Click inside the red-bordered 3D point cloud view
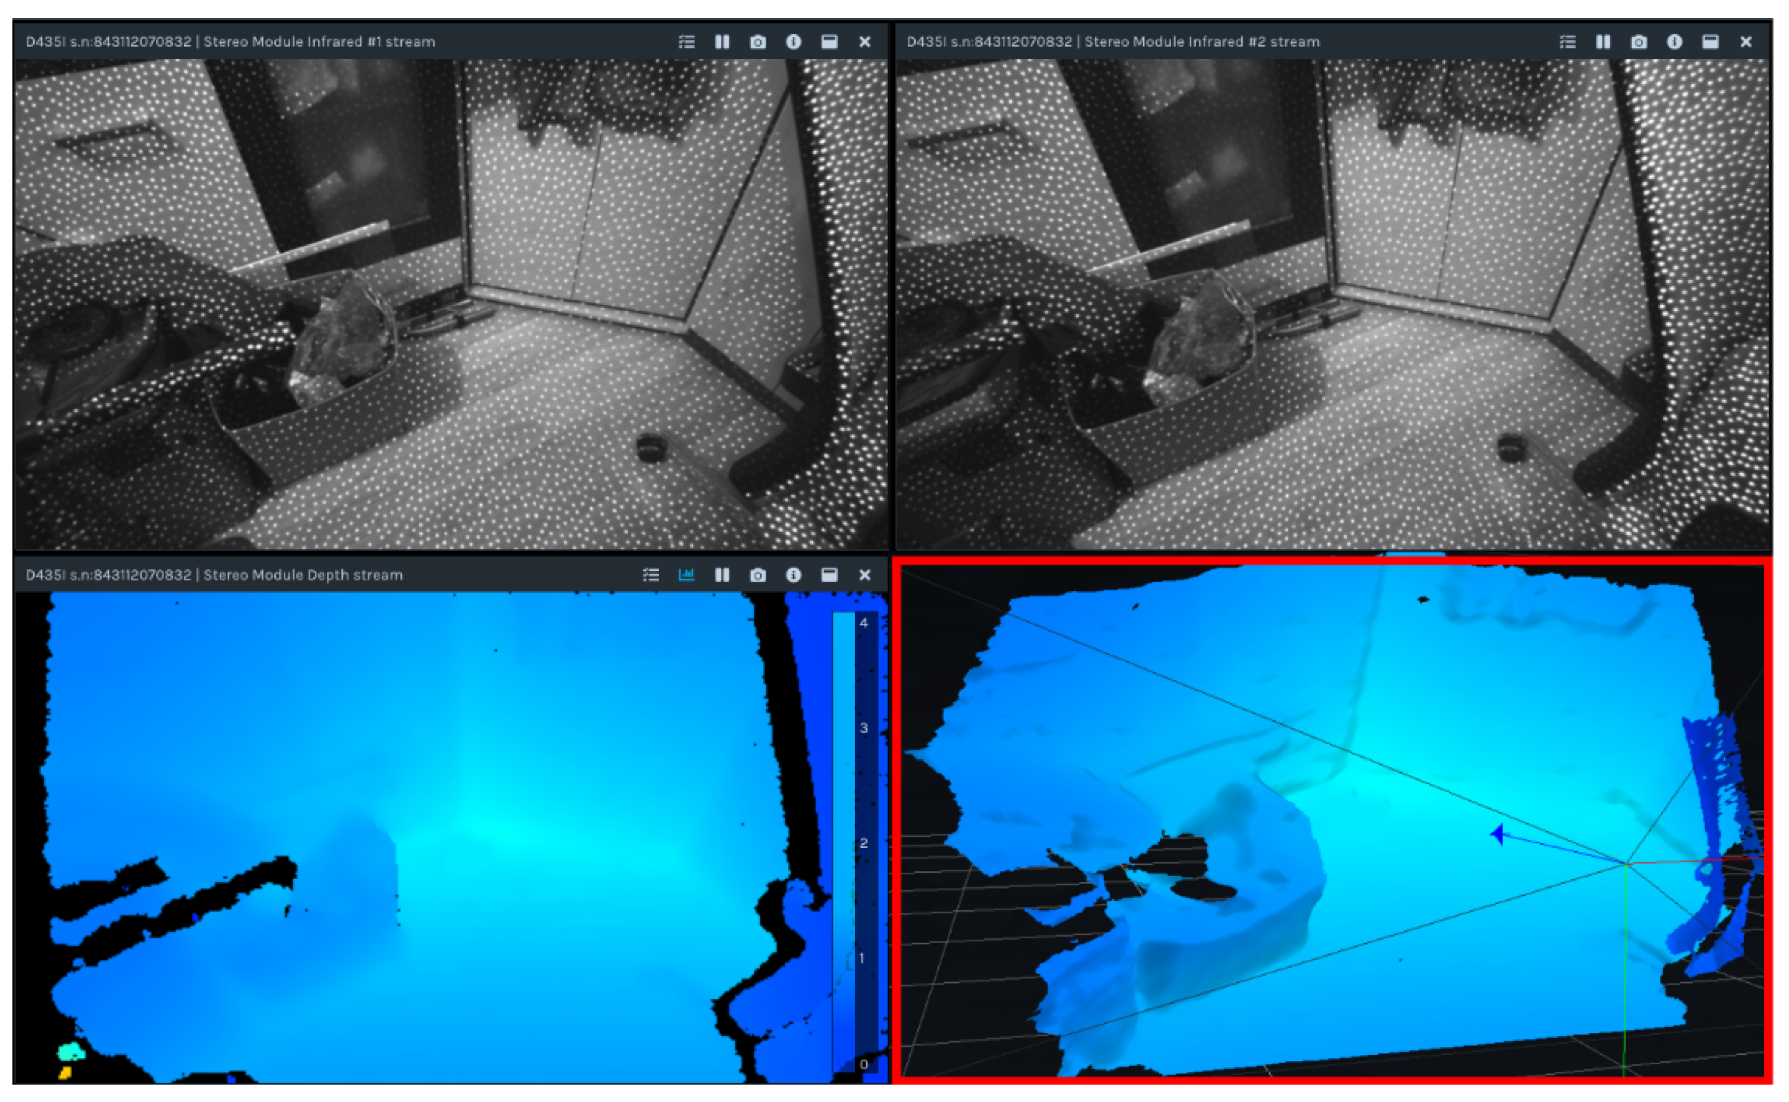This screenshot has height=1102, width=1789. pyautogui.click(x=1332, y=820)
